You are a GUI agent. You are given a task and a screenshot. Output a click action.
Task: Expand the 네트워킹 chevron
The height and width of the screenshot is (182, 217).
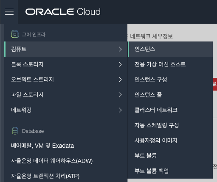click(120, 110)
